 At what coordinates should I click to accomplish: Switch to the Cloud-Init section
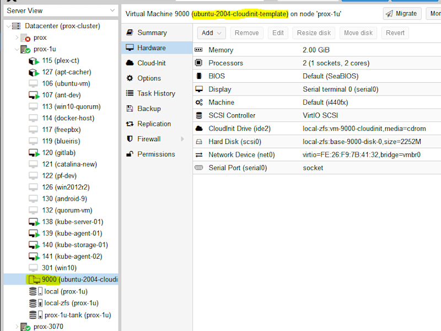(x=157, y=63)
